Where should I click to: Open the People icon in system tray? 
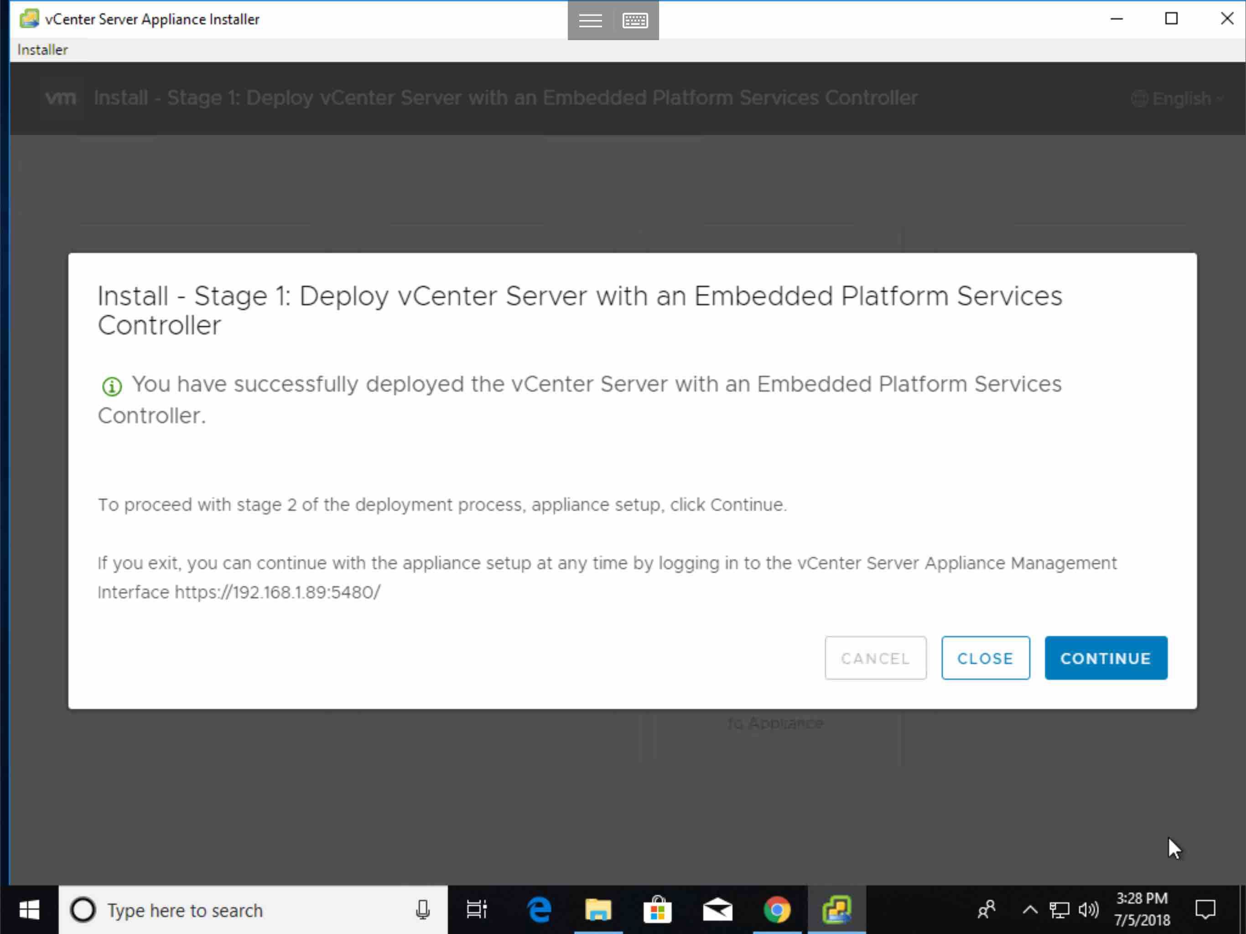coord(986,909)
